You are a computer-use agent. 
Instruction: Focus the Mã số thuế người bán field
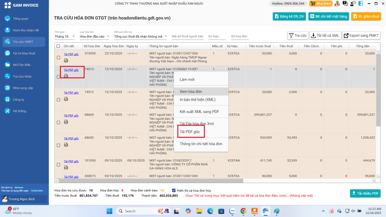coord(187,37)
